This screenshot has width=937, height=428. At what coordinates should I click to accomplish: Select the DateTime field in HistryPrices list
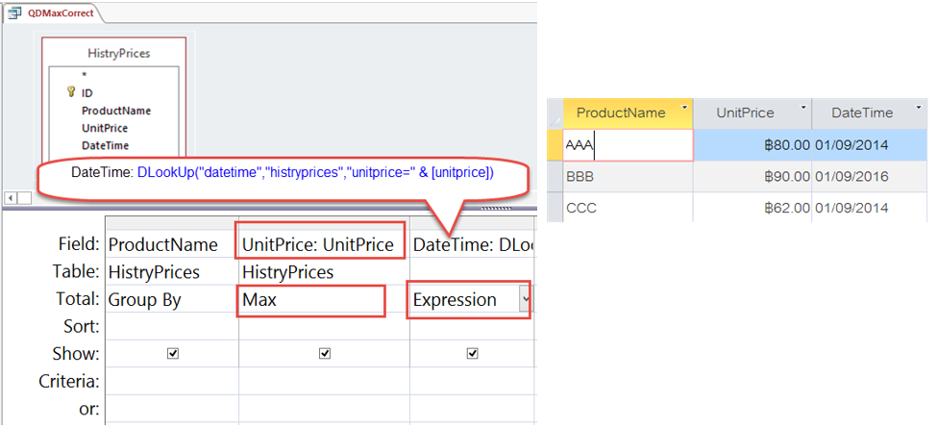[105, 145]
